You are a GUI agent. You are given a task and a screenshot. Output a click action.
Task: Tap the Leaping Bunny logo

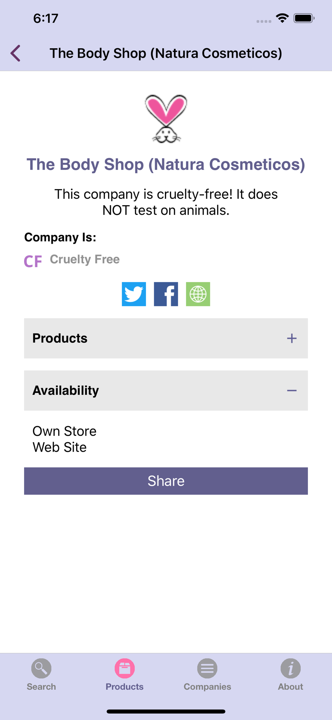166,119
